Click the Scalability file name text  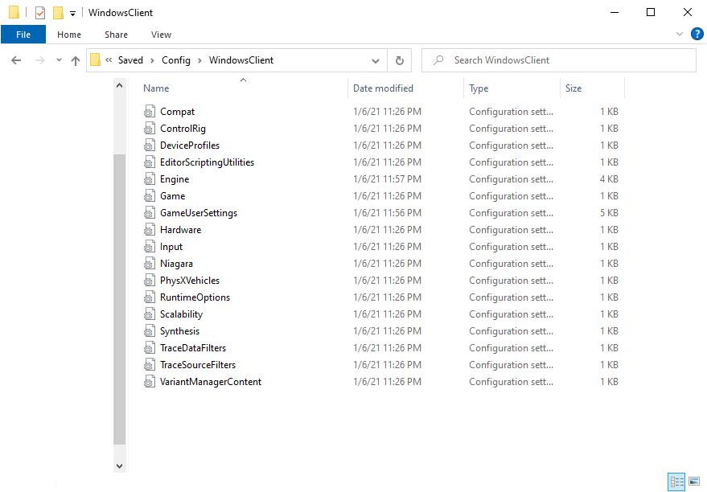[x=181, y=314]
